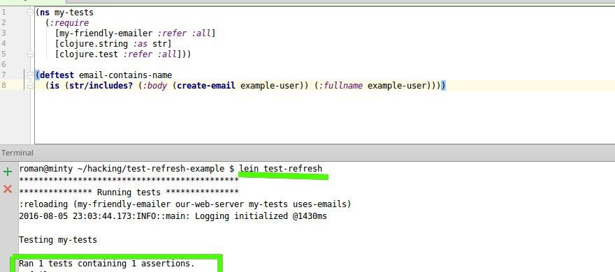
Task: Click the ns keyword on line 1
Action: tap(45, 13)
